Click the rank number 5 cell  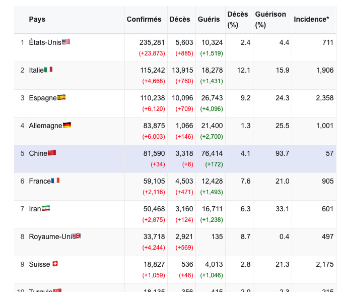coord(21,159)
